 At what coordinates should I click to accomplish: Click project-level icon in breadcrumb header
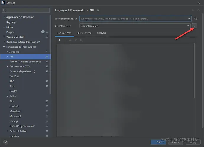98,11
